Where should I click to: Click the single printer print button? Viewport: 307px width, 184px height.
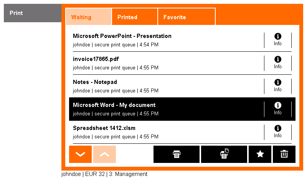coord(177,154)
